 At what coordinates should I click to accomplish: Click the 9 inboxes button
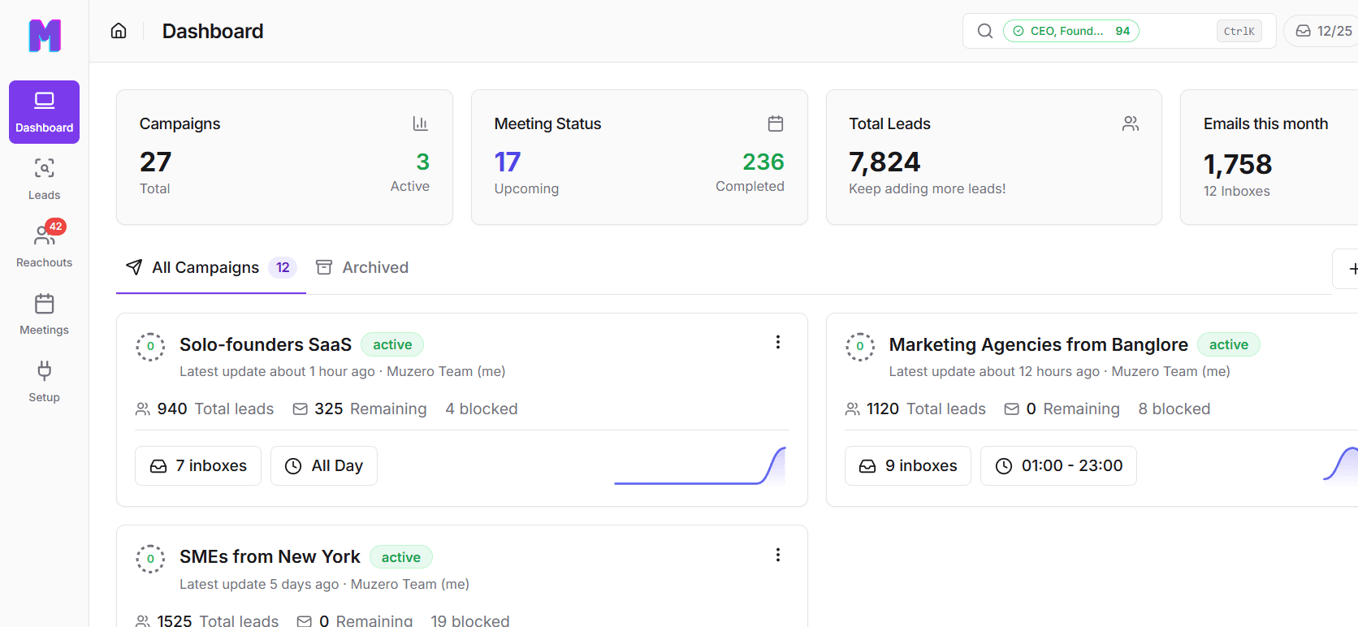[908, 466]
